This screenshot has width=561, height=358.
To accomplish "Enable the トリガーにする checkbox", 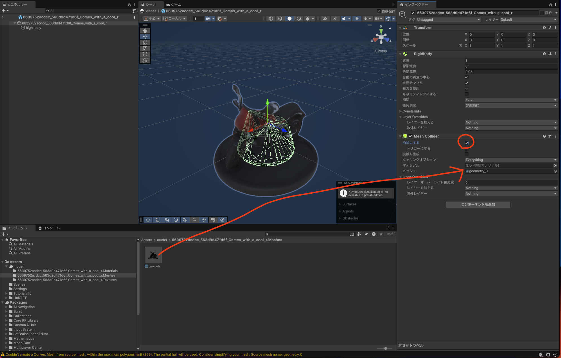I will [467, 148].
